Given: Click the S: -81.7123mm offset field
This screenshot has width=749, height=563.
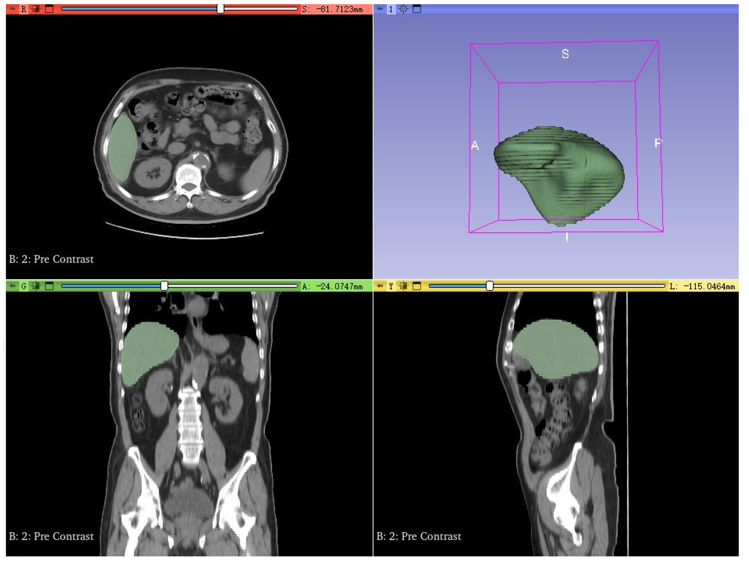Looking at the screenshot, I should [x=333, y=9].
